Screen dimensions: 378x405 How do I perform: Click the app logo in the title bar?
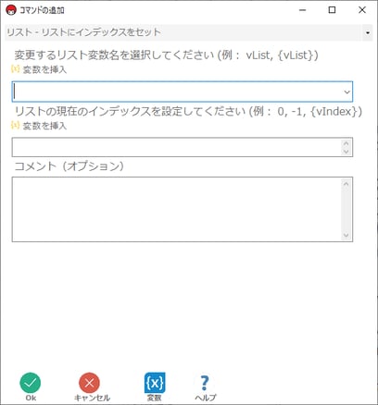pyautogui.click(x=11, y=10)
